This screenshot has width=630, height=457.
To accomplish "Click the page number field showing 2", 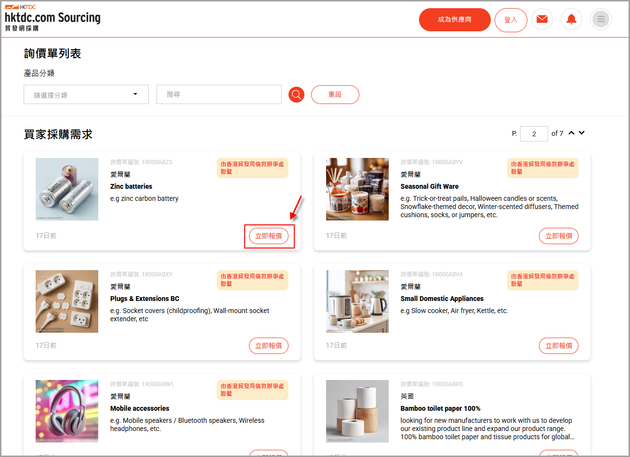I will 534,134.
